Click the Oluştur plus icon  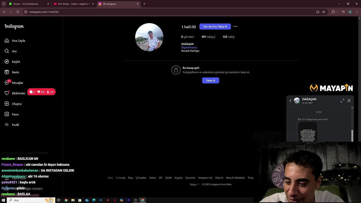point(7,104)
